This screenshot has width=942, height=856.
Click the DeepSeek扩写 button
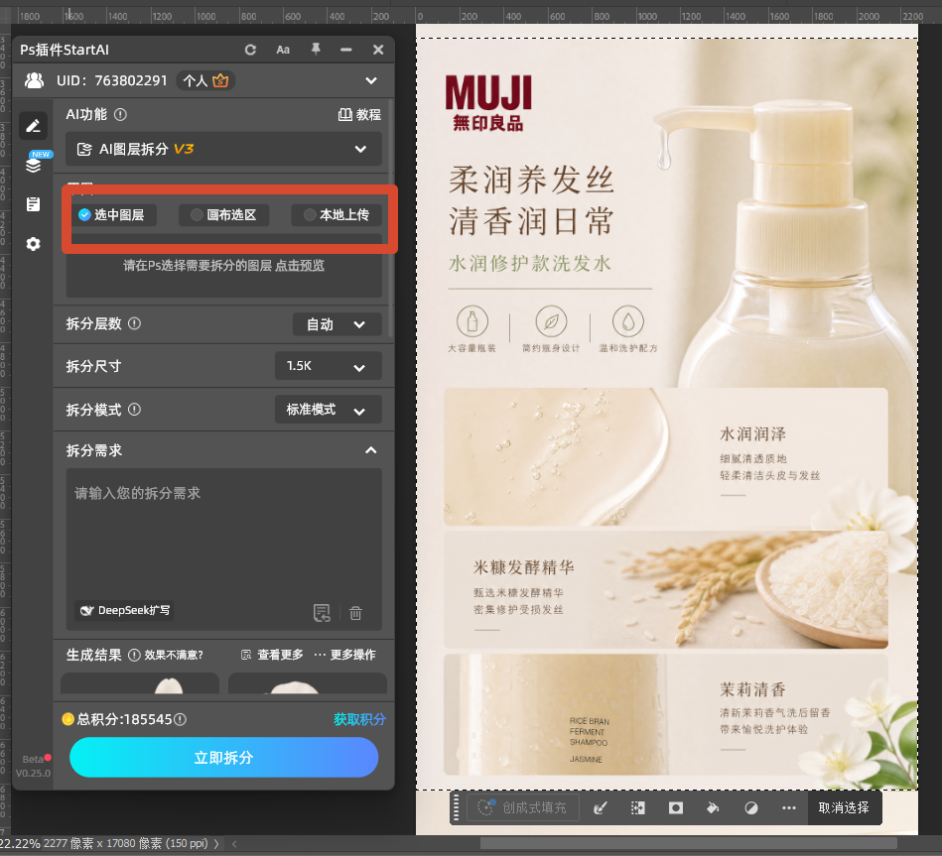tap(125, 610)
